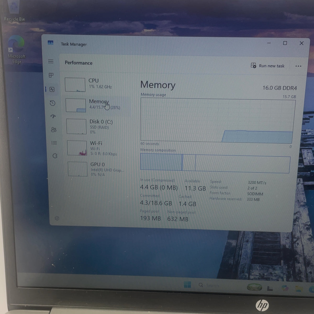Image resolution: width=314 pixels, height=314 pixels.
Task: Open the Startup apps page icon
Action: tap(53, 116)
